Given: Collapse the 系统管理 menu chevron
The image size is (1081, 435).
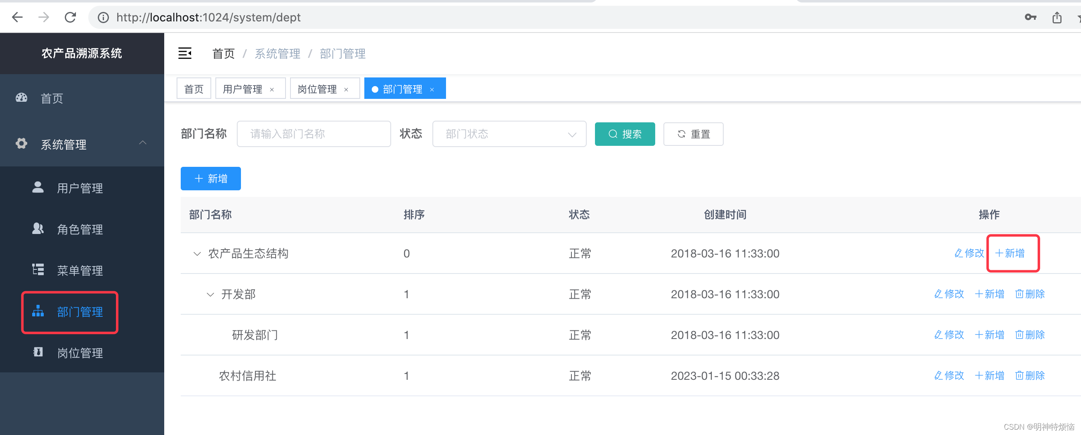Looking at the screenshot, I should tap(143, 143).
